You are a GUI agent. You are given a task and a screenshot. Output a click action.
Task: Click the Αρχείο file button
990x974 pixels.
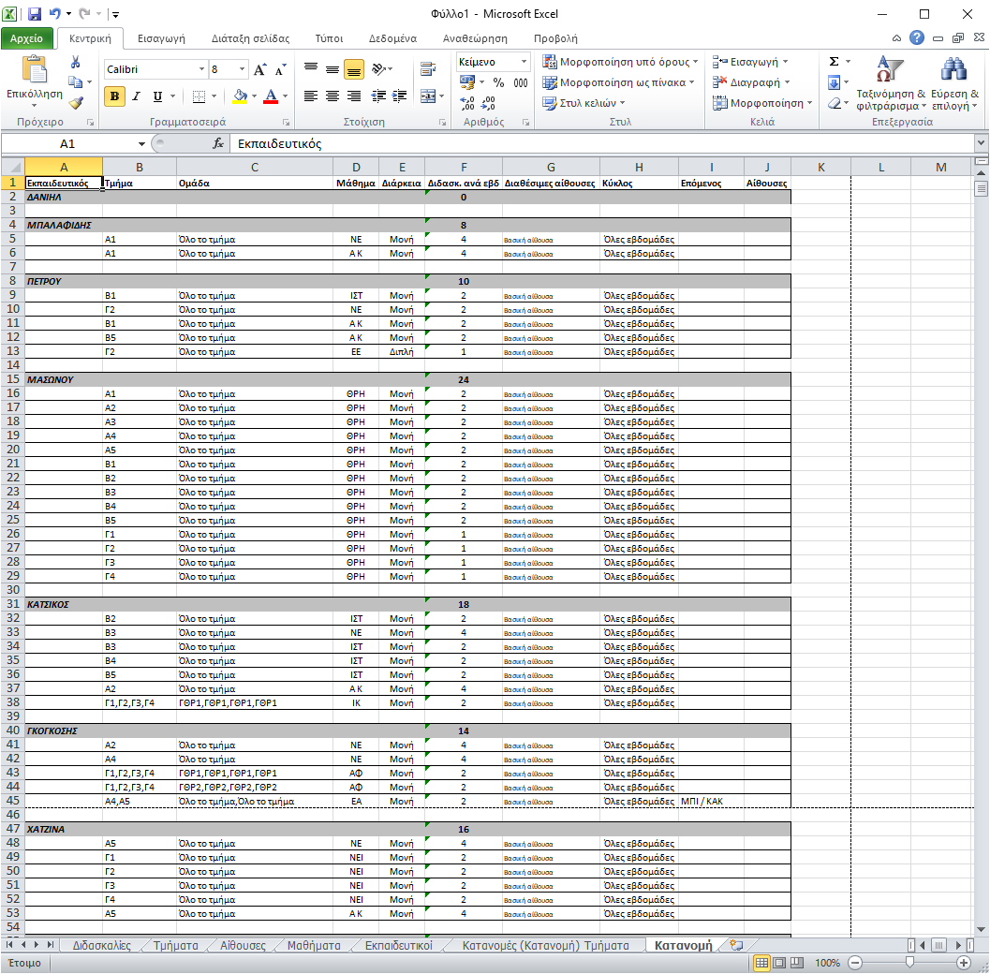(27, 38)
